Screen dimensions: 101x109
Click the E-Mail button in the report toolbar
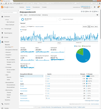point(21,15)
